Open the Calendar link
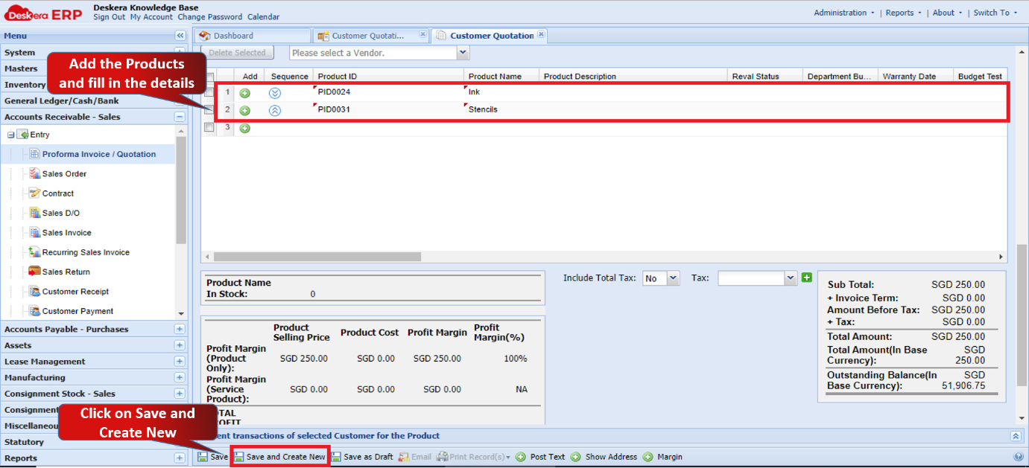 tap(264, 17)
